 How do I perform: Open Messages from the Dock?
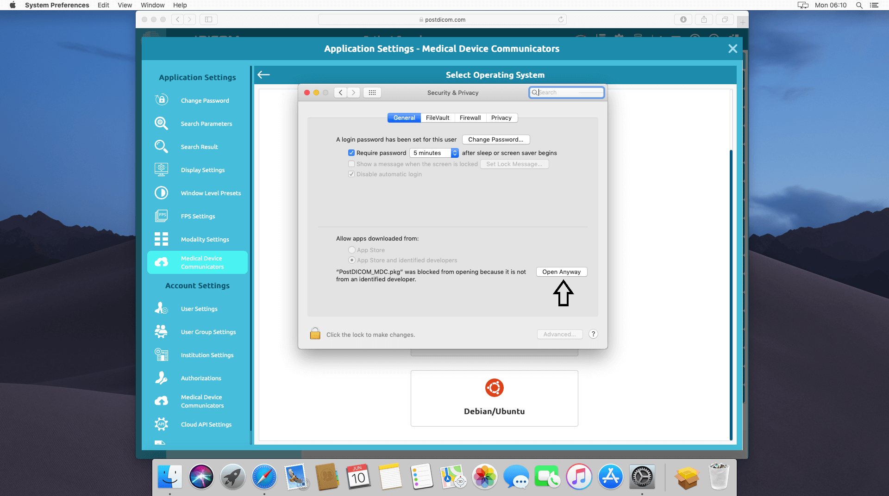pos(516,477)
